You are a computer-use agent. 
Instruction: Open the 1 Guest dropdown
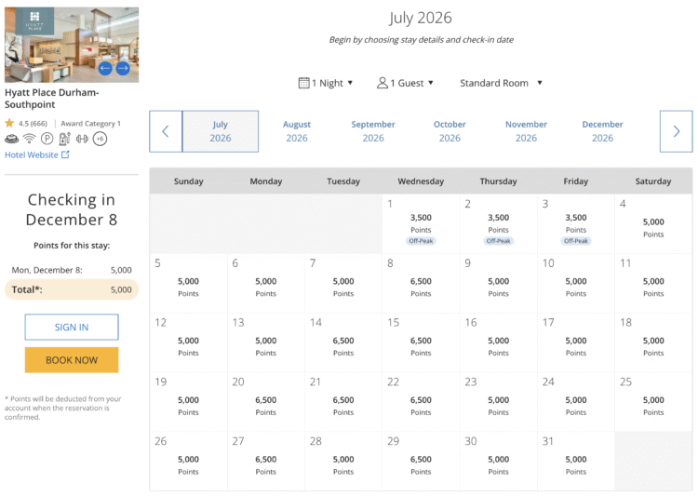pos(405,83)
